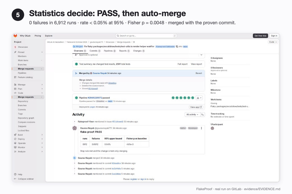Click the Monitor screen icon
The width and height of the screenshot is (292, 194).
point(15,147)
